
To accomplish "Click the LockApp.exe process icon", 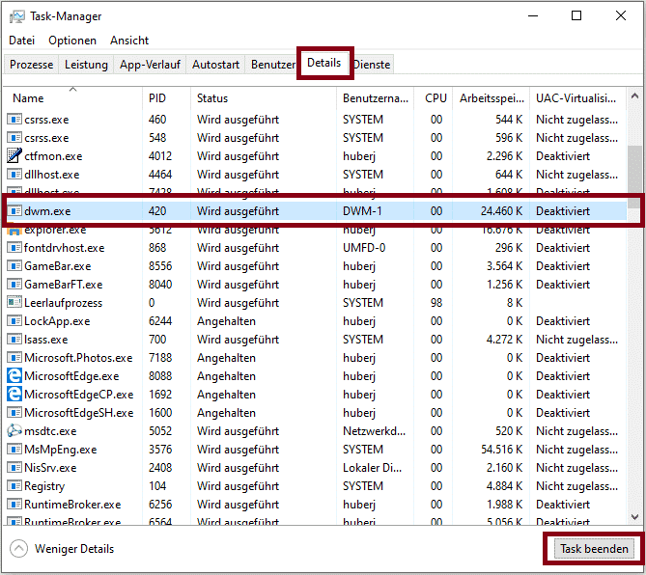I will pos(14,320).
